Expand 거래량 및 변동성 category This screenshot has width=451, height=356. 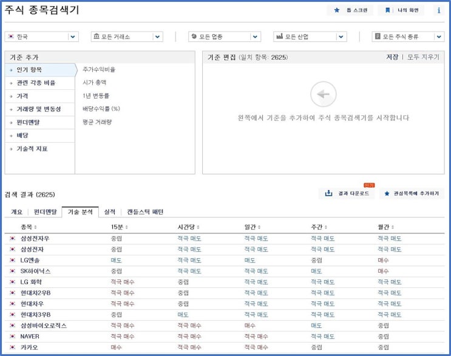40,109
